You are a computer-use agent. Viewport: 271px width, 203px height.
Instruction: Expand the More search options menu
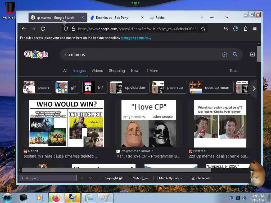[x=152, y=71]
